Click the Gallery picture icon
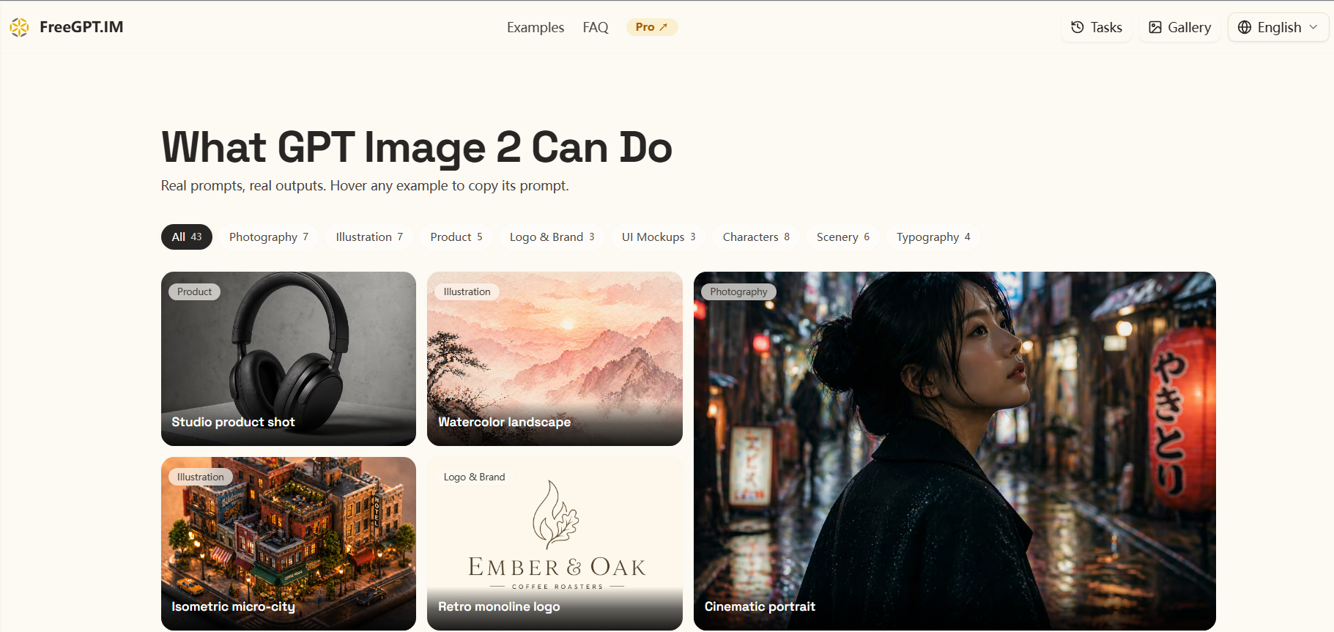Image resolution: width=1334 pixels, height=632 pixels. (x=1155, y=27)
